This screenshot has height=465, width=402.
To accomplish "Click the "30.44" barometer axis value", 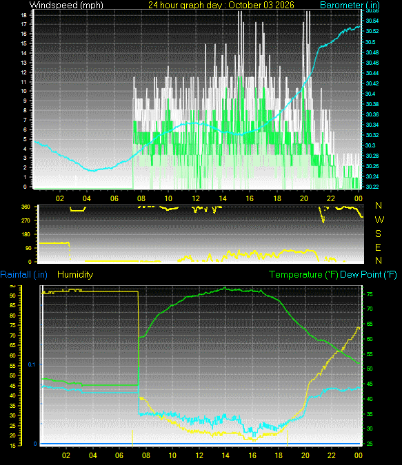I will point(372,73).
